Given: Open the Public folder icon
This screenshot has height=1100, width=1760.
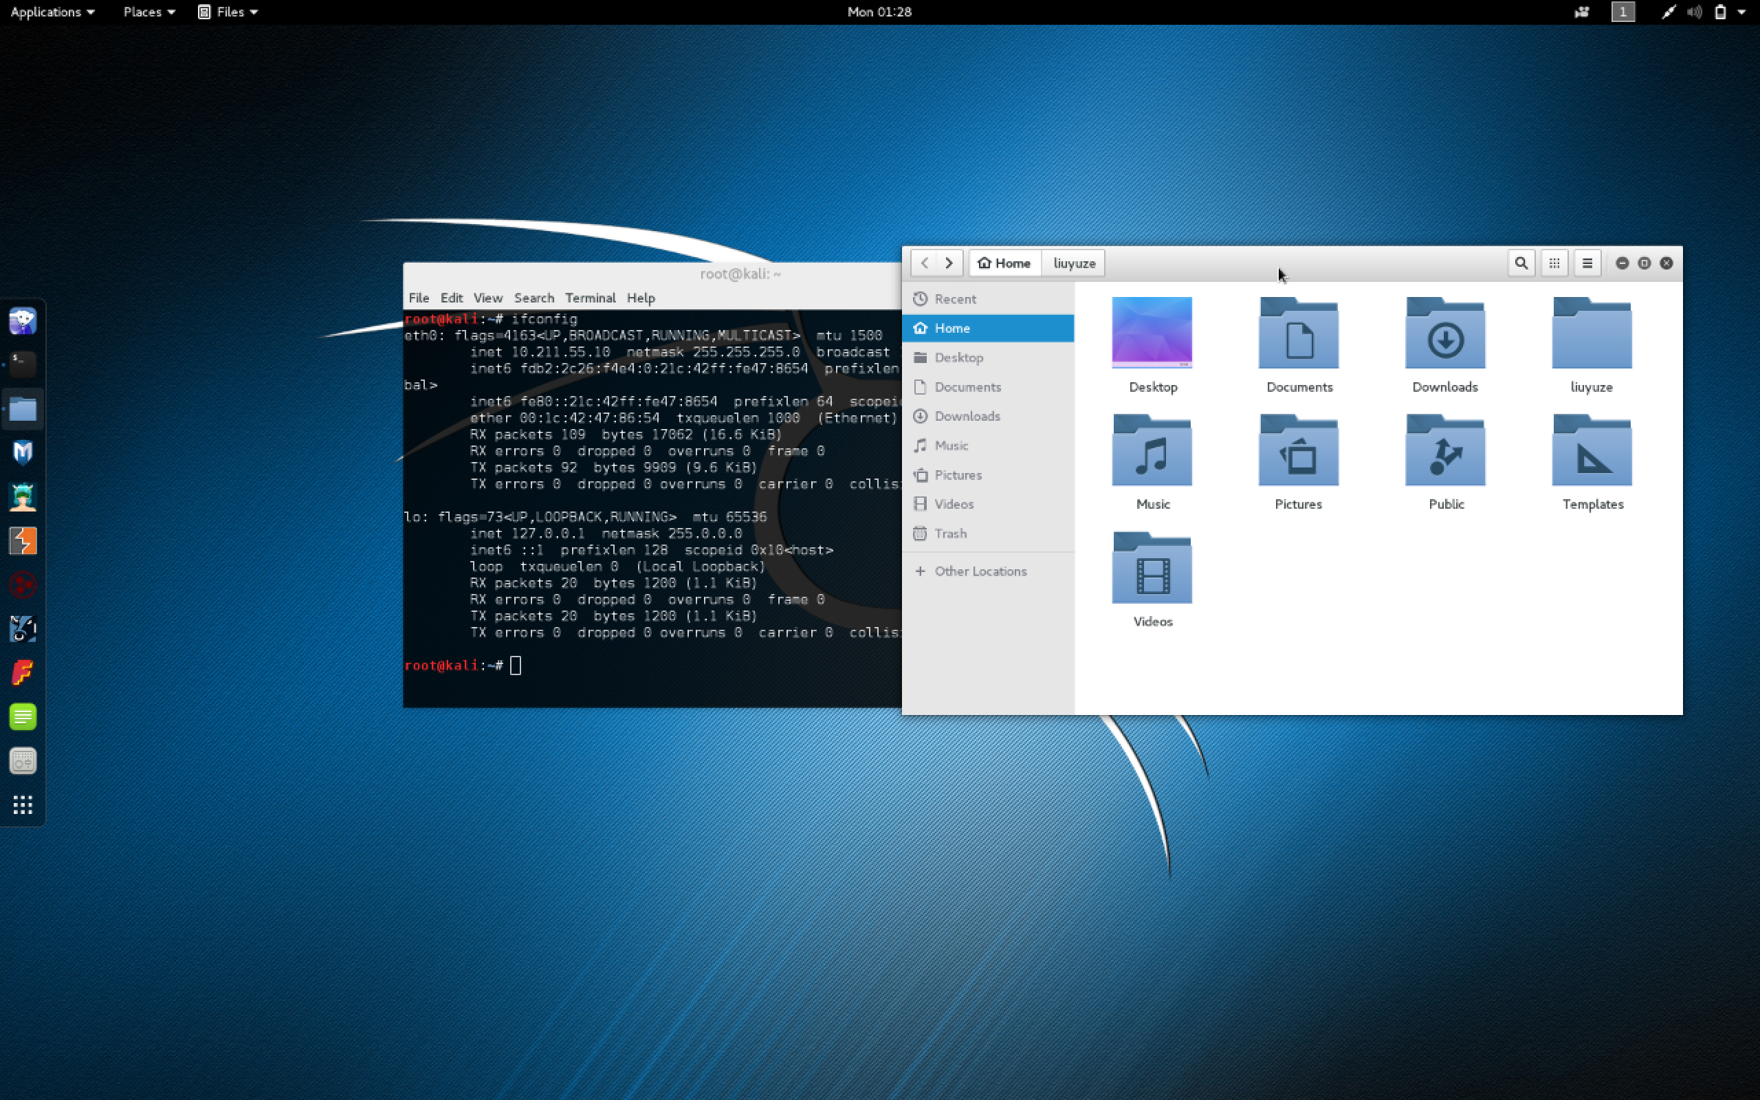Looking at the screenshot, I should pyautogui.click(x=1445, y=450).
